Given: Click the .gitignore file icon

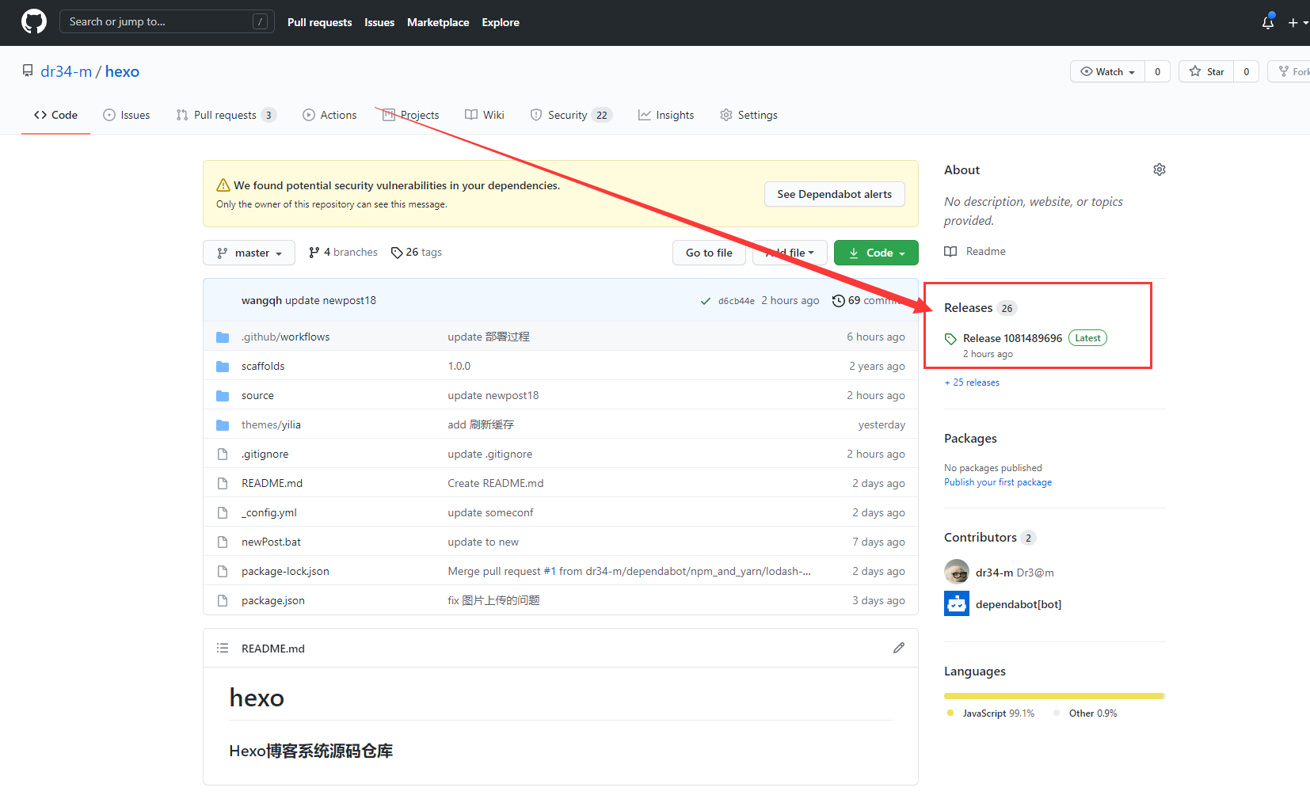Looking at the screenshot, I should pos(223,454).
